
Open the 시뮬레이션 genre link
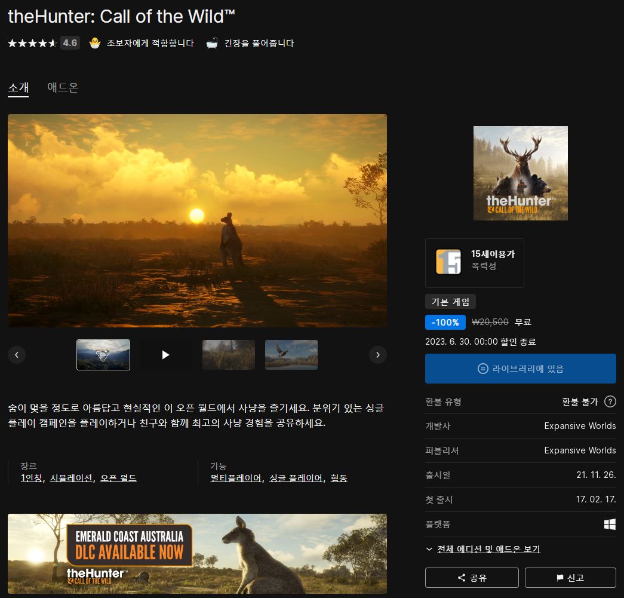tap(71, 478)
